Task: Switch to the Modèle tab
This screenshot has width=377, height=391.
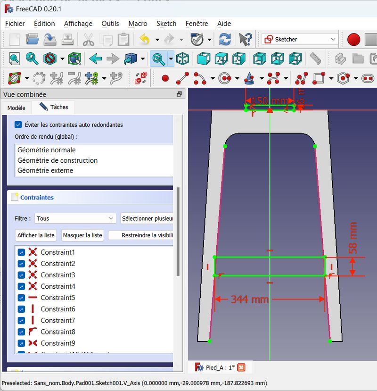Action: [16, 108]
